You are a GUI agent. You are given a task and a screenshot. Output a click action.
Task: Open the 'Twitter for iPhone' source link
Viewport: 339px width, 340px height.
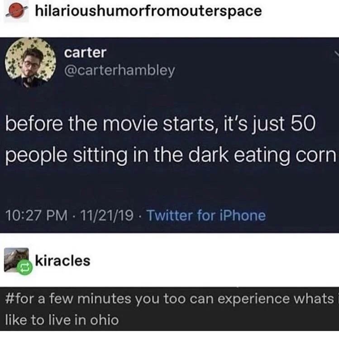click(206, 216)
